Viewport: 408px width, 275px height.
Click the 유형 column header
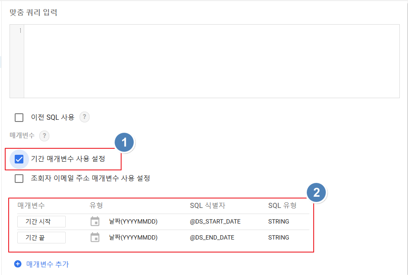point(96,205)
